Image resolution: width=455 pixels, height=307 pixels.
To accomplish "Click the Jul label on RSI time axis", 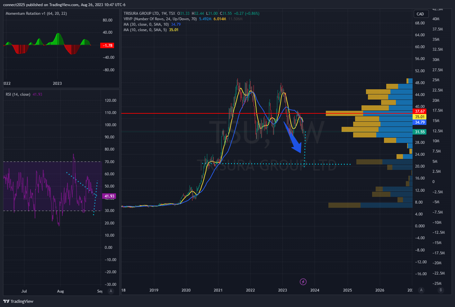I will click(24, 291).
